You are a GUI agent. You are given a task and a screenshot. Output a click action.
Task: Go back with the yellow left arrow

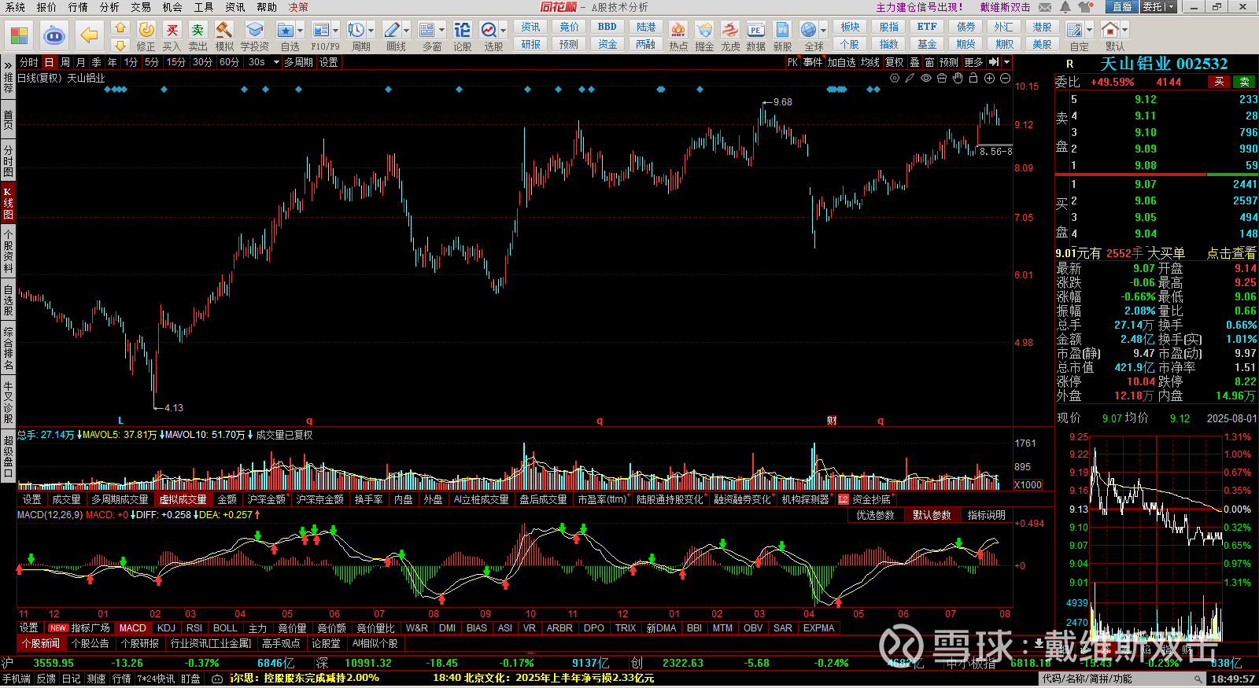coord(90,35)
